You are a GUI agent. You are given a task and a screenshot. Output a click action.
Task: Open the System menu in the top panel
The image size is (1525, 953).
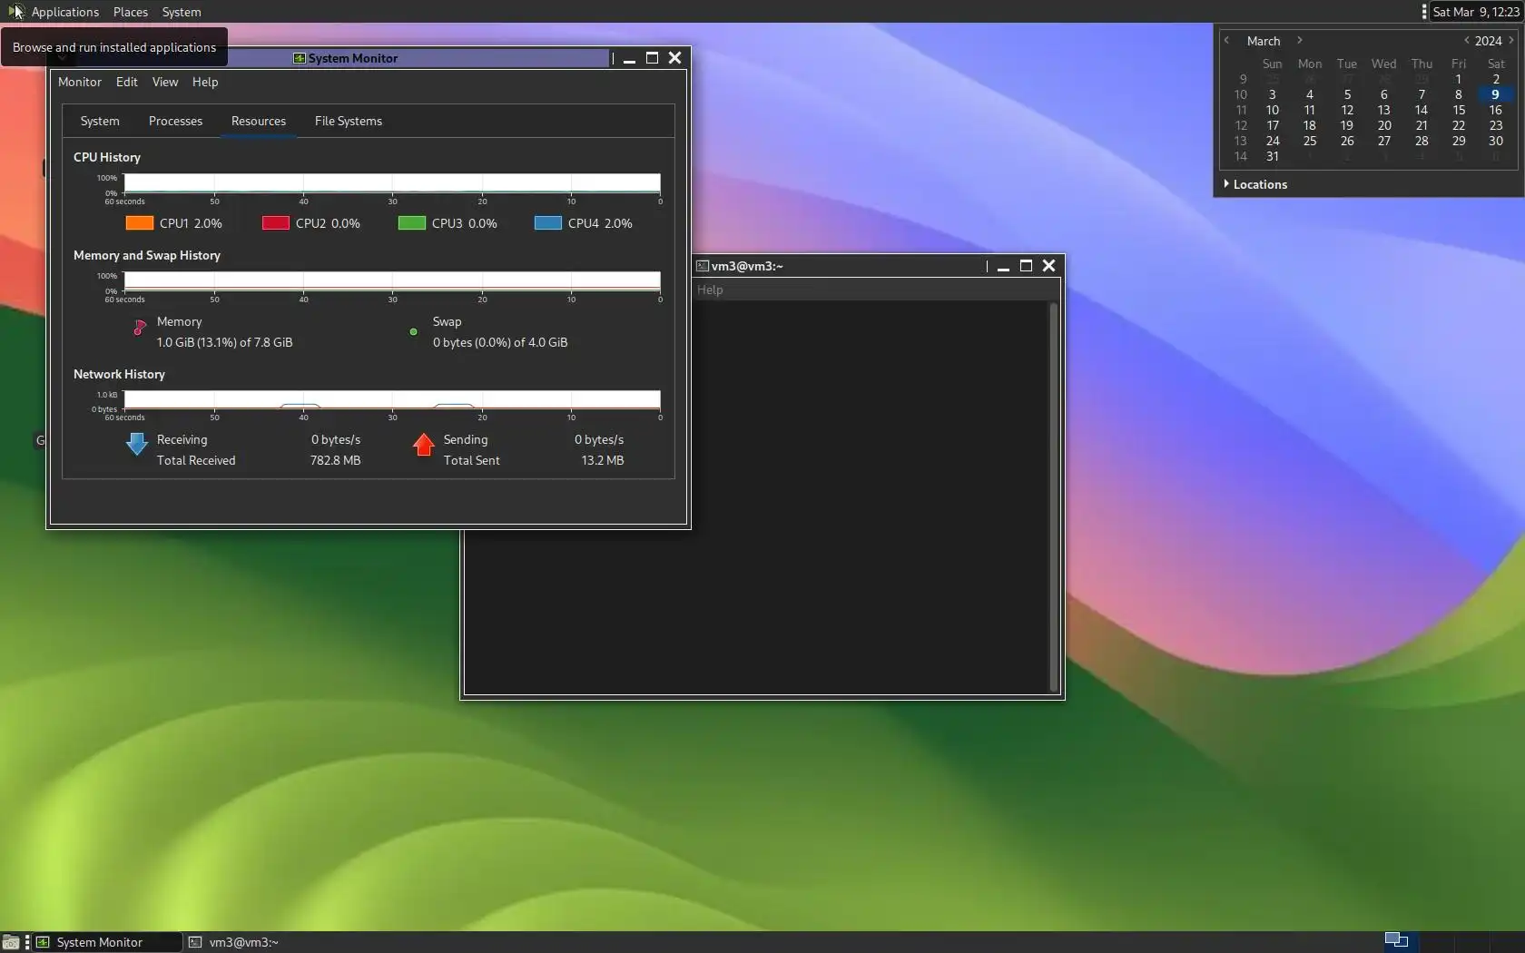point(182,12)
